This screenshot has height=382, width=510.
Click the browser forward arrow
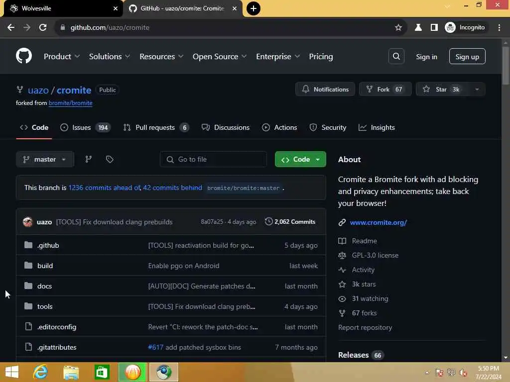click(27, 28)
